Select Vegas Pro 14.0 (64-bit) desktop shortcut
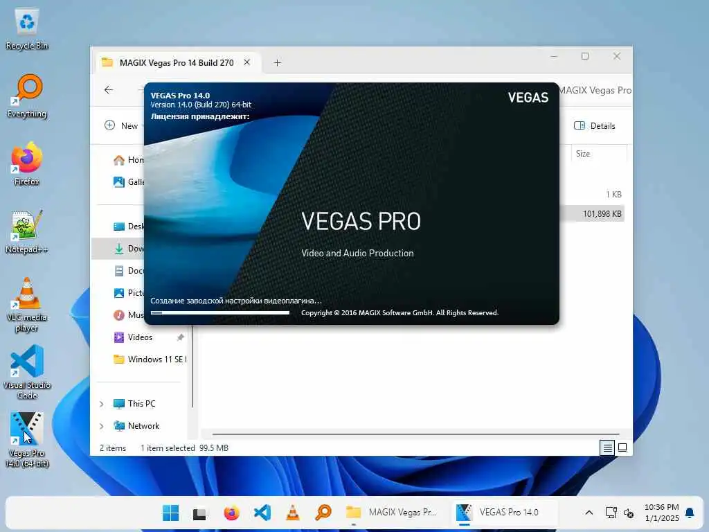This screenshot has width=709, height=532. (27, 440)
